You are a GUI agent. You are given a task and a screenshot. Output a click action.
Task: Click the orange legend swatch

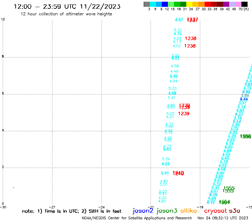coord(202,4)
